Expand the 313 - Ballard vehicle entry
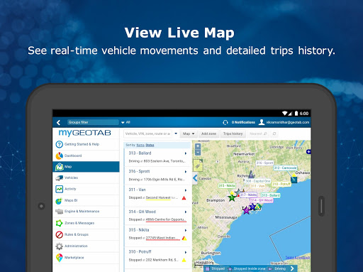 186,153
